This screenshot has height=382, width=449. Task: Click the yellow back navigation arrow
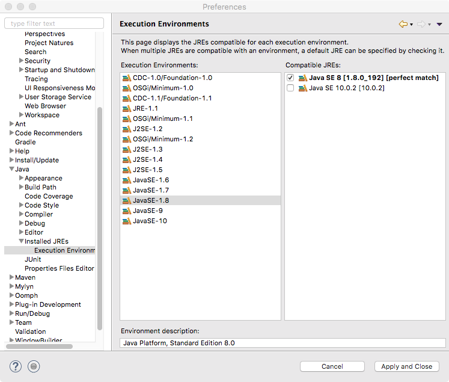pyautogui.click(x=403, y=24)
